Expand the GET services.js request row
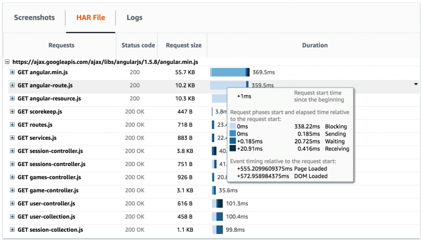 [x=12, y=138]
